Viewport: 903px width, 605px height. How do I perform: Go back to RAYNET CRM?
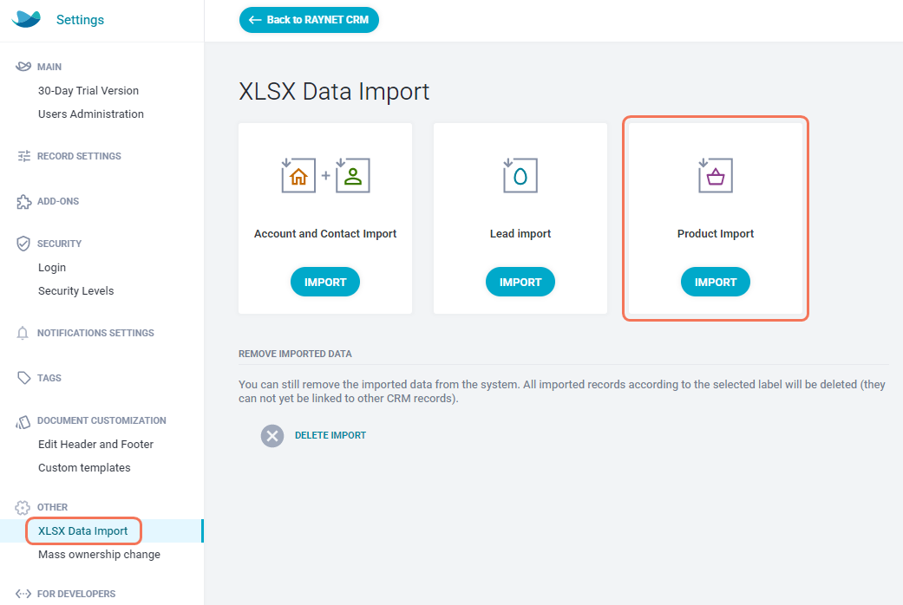tap(309, 20)
